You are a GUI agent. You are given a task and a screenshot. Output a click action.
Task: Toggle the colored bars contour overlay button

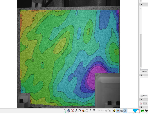118,111
